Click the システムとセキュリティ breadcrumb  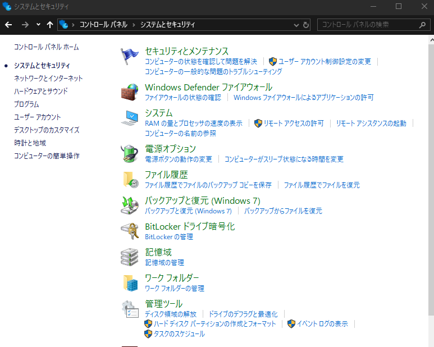coord(167,25)
